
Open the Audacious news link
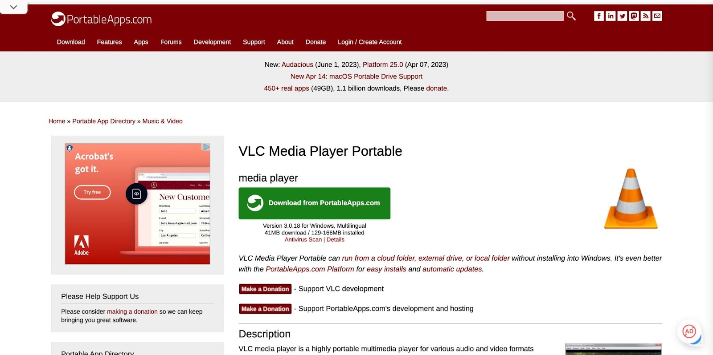pyautogui.click(x=297, y=65)
